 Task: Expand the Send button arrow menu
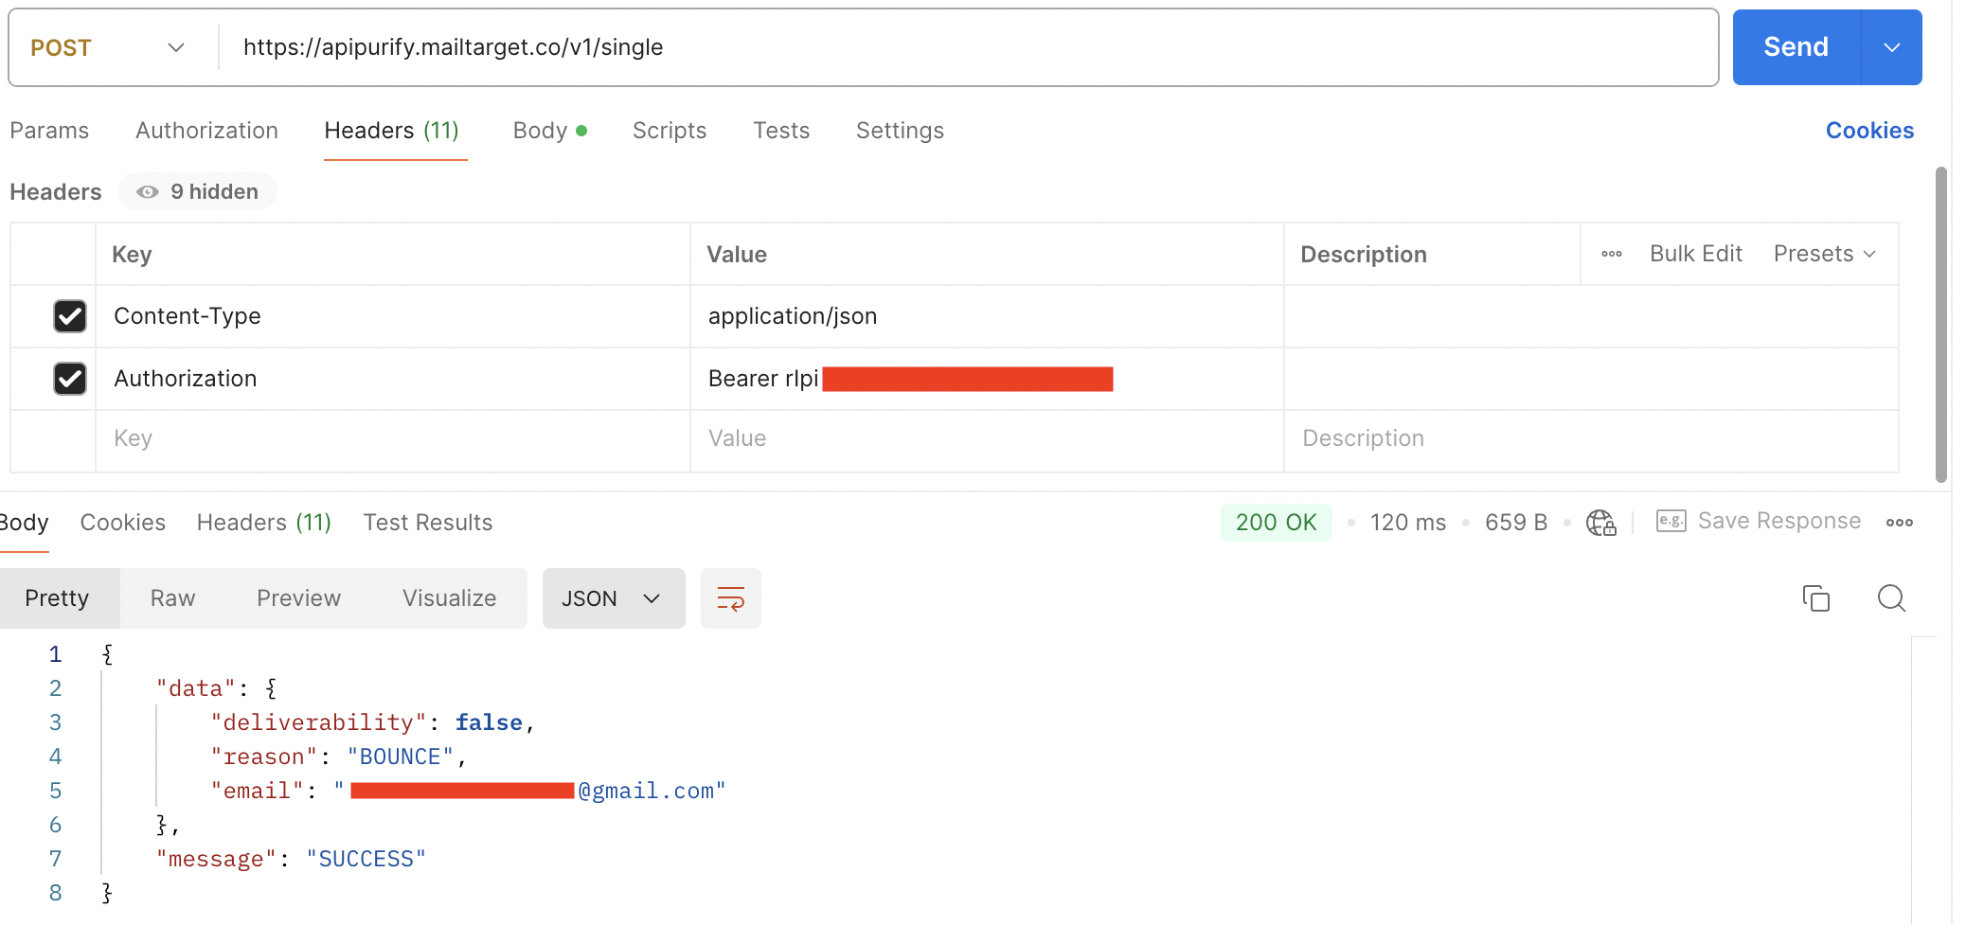coord(1891,48)
